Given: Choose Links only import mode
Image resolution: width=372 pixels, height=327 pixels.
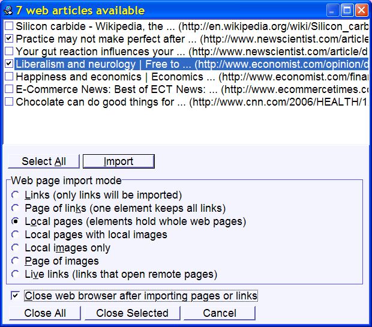Looking at the screenshot, I should point(15,195).
